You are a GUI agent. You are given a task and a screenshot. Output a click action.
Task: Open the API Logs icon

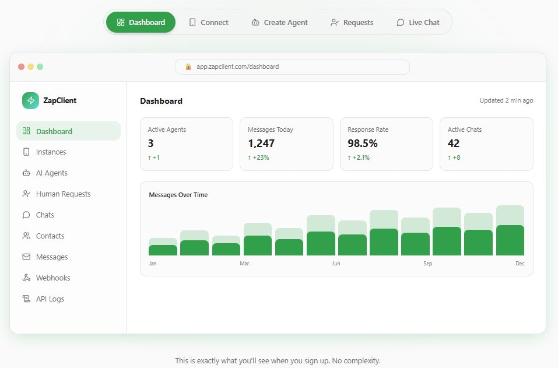tap(26, 299)
